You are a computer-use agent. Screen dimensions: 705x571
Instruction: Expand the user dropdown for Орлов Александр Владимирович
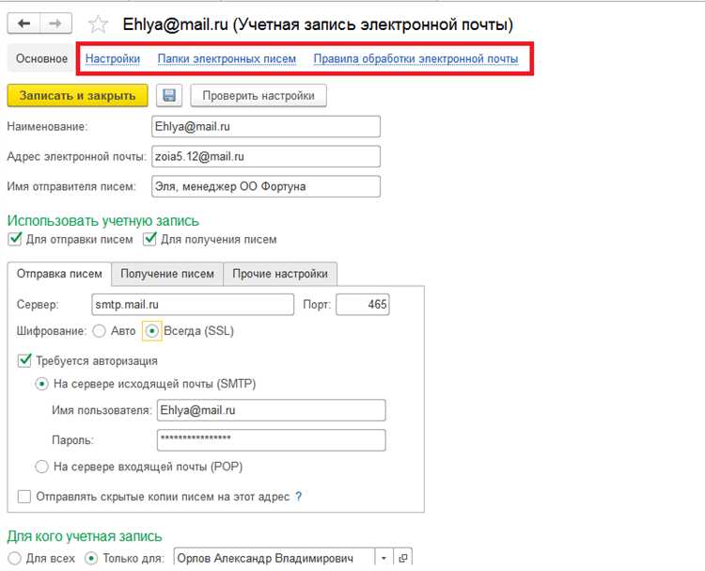pos(384,558)
